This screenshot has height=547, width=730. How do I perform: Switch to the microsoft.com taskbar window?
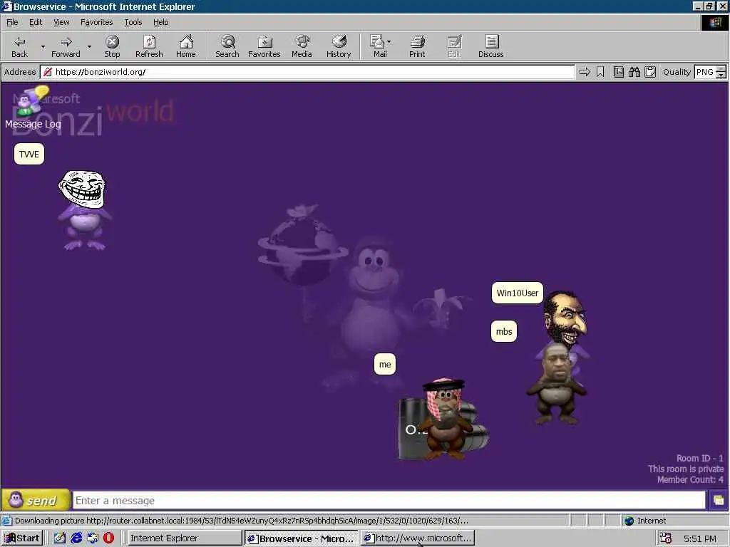coord(418,538)
